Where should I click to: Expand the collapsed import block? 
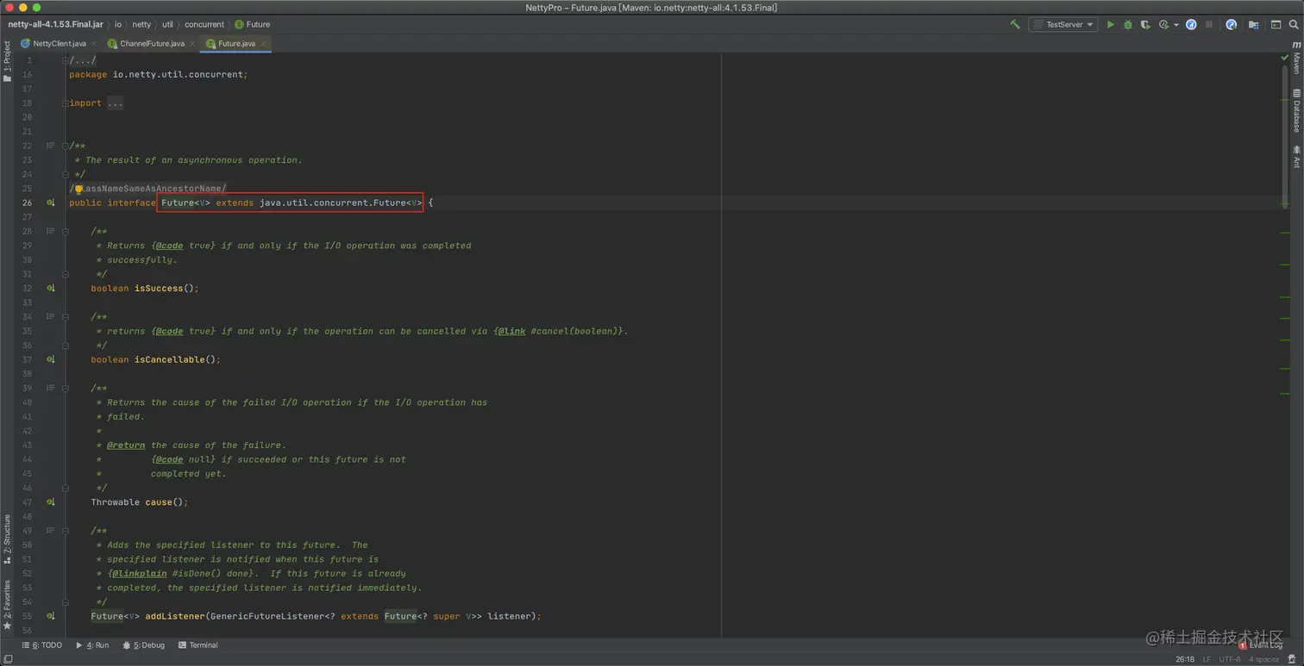(x=66, y=103)
